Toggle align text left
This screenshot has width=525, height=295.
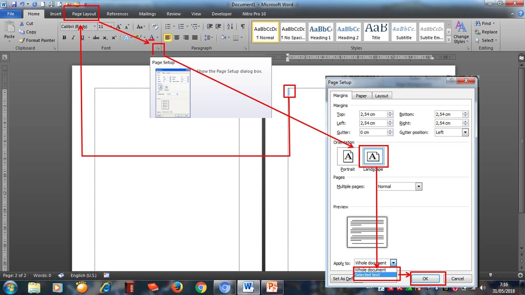coord(168,38)
